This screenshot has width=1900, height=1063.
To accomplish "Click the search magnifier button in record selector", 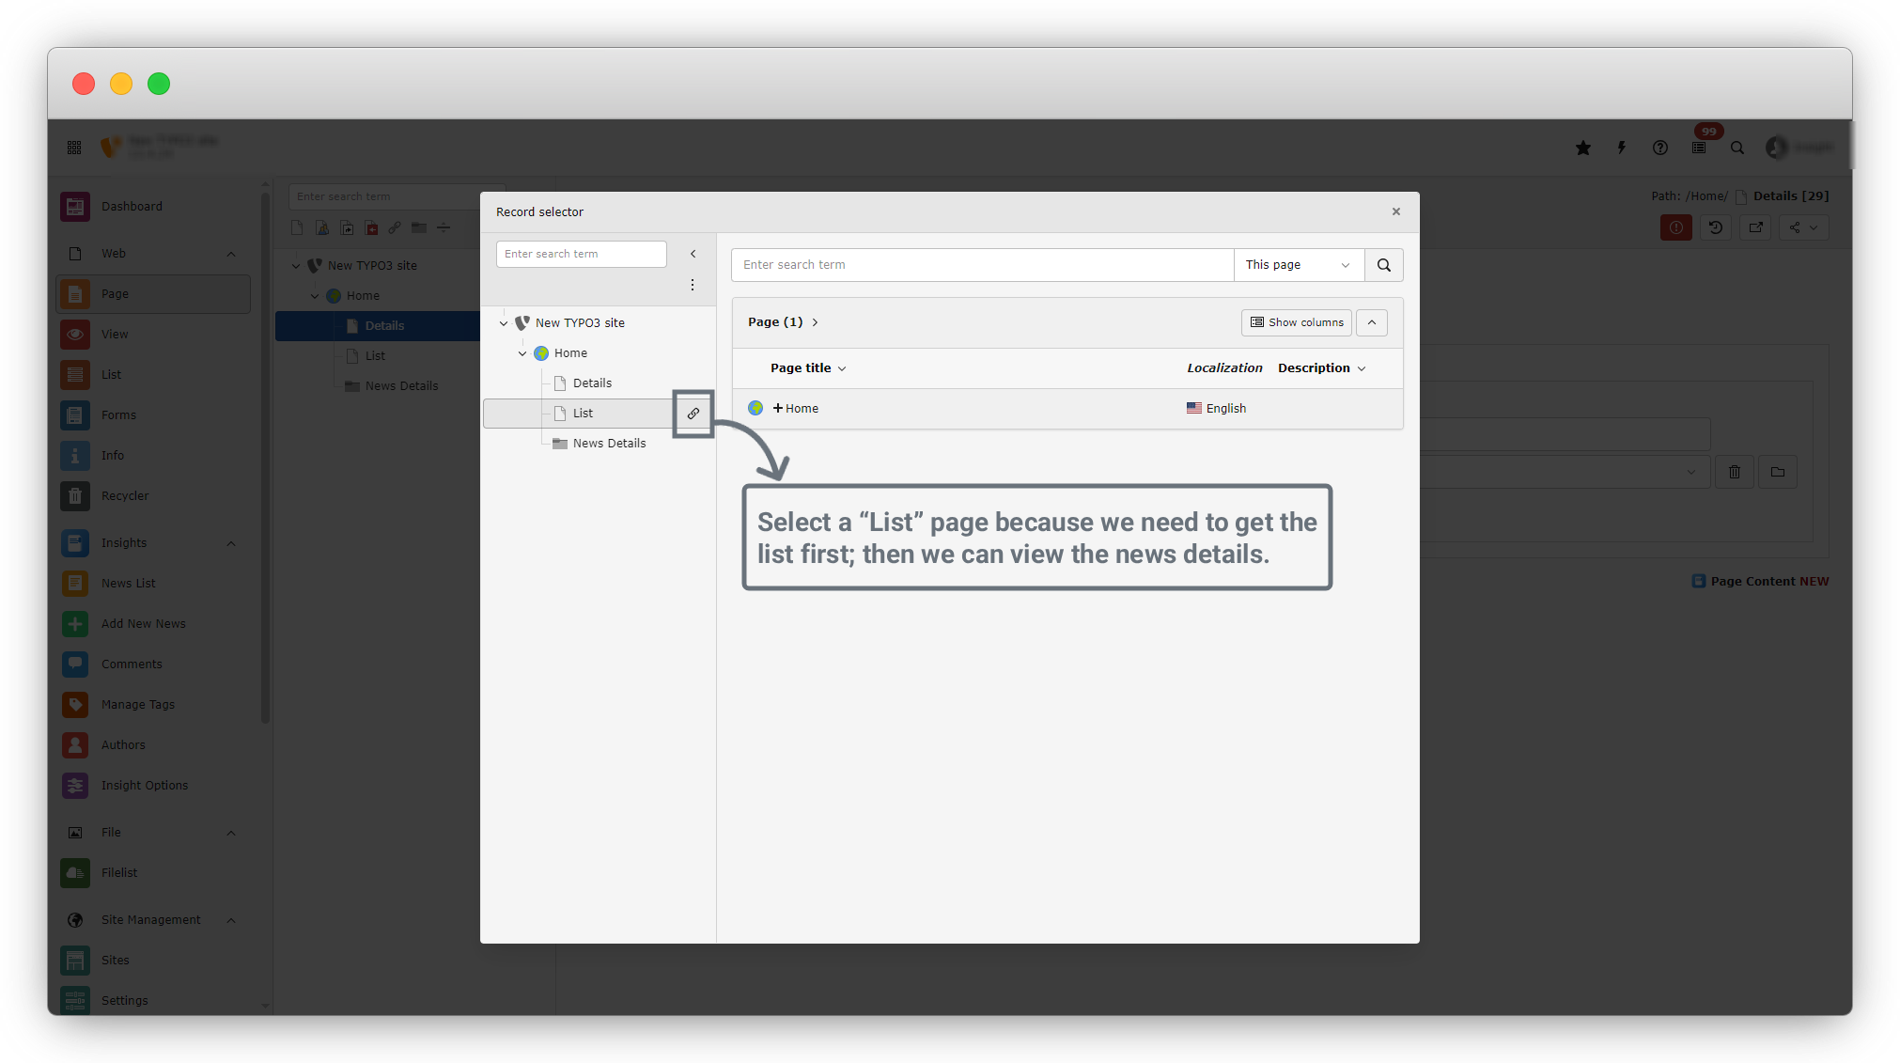I will click(1383, 265).
